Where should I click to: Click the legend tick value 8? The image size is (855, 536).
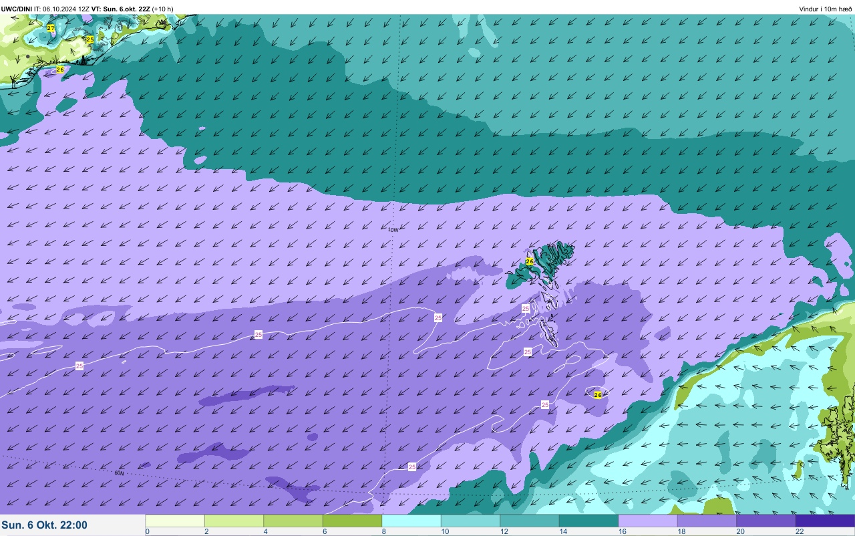383,531
